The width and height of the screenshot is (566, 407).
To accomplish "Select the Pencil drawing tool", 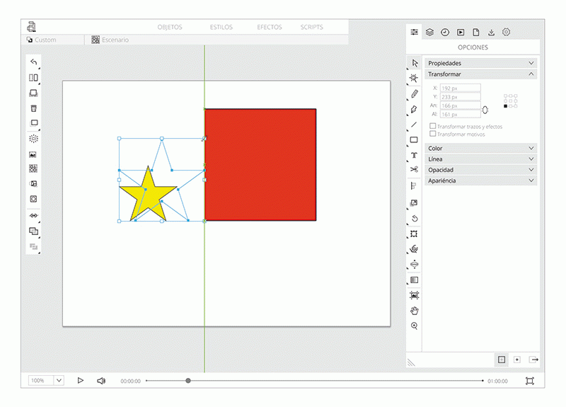I will point(415,93).
